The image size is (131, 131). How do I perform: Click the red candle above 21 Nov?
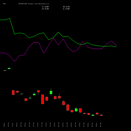tap(64, 103)
